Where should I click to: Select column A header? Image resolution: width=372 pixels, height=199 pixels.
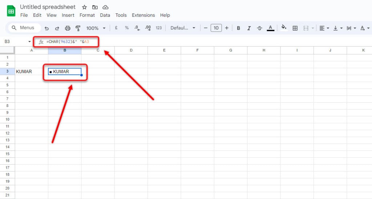32,50
